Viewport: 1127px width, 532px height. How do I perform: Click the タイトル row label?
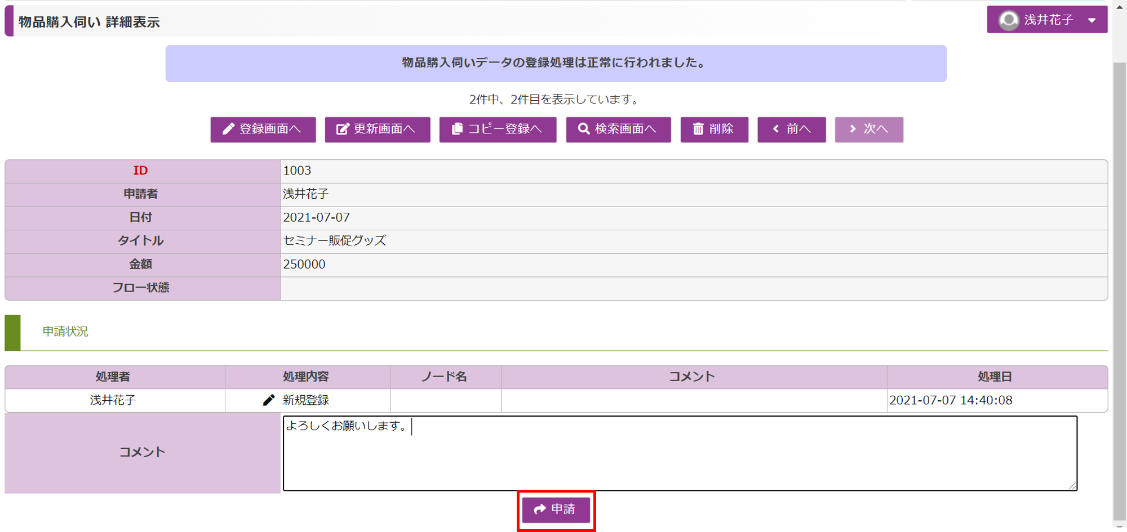point(140,241)
